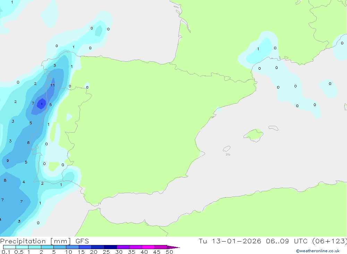Select the 35–40 mm legend color box
This screenshot has width=347, height=254.
(x=136, y=247)
